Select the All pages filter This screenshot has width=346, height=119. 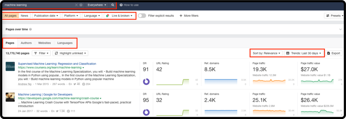coord(10,16)
